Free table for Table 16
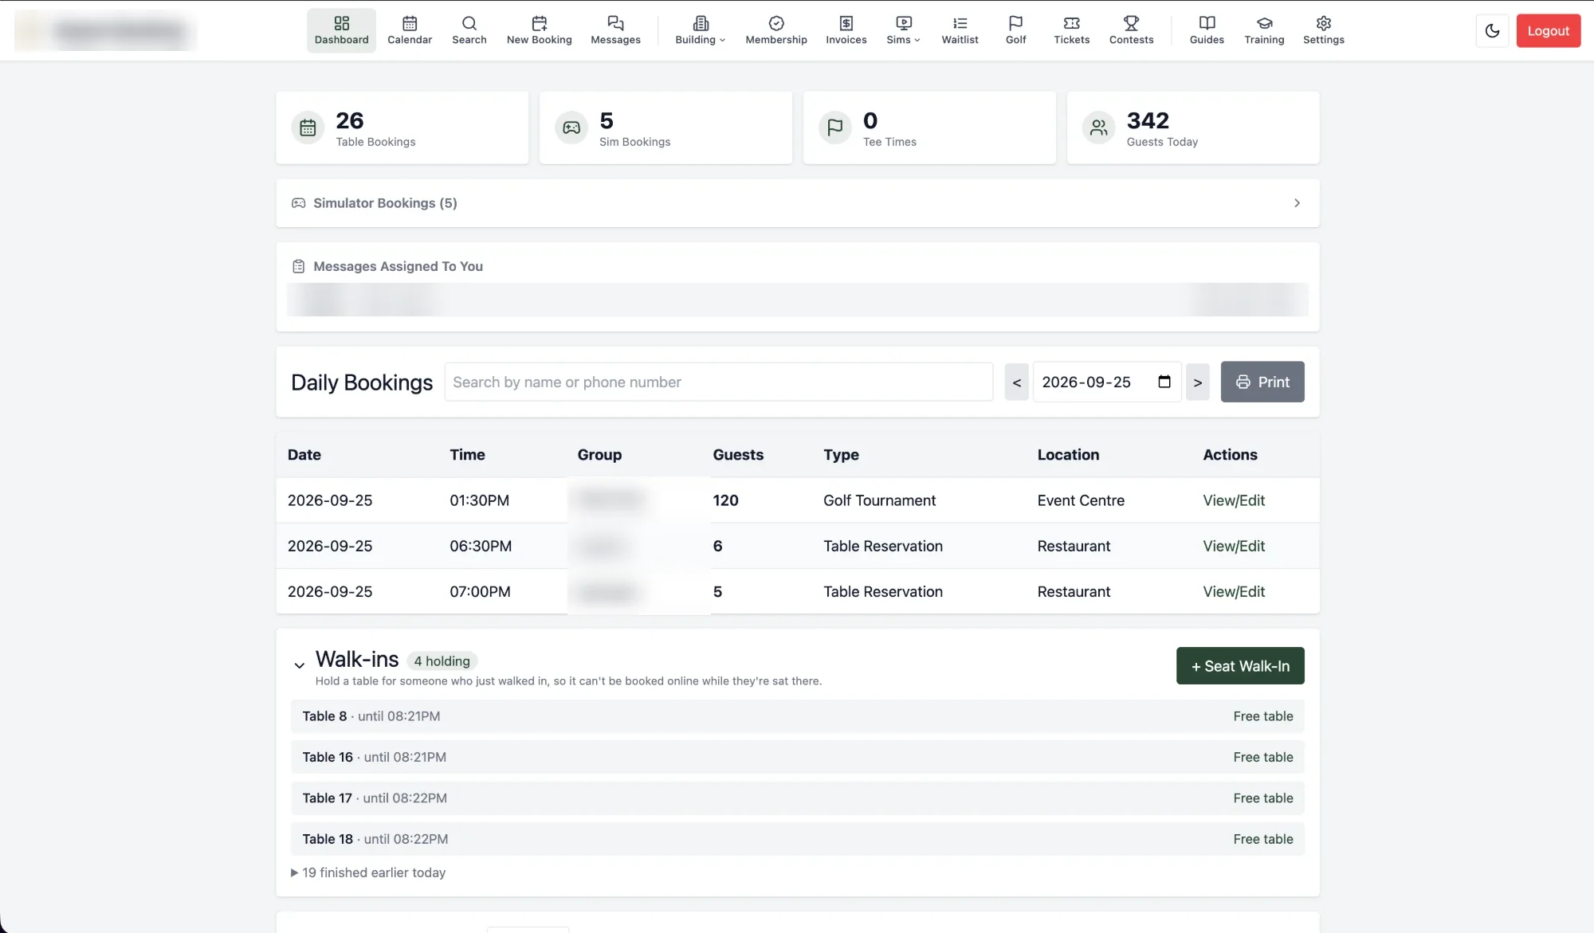 [1262, 757]
